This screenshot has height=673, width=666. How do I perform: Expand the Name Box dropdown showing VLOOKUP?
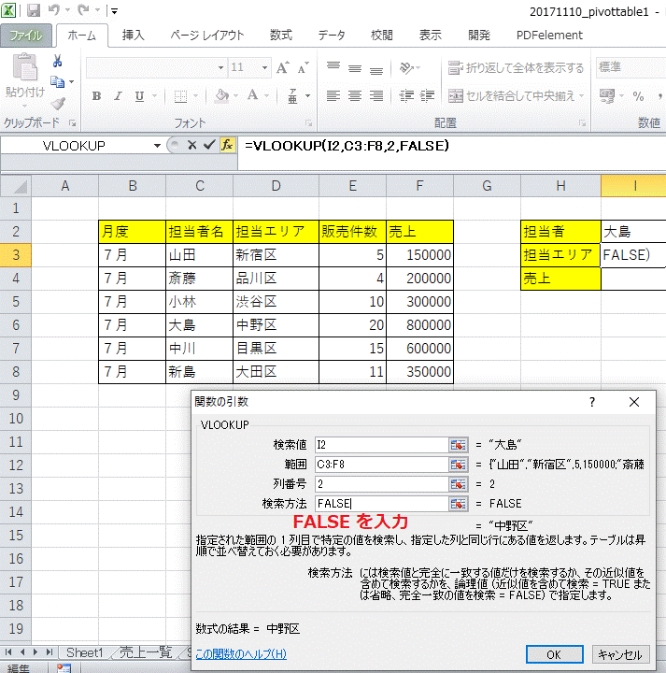(x=157, y=146)
